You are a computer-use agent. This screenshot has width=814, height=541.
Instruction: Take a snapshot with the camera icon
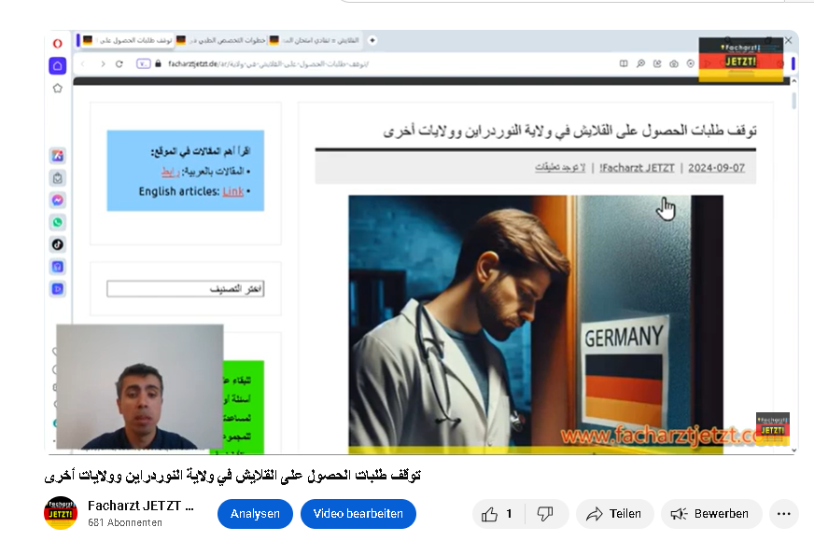[674, 63]
